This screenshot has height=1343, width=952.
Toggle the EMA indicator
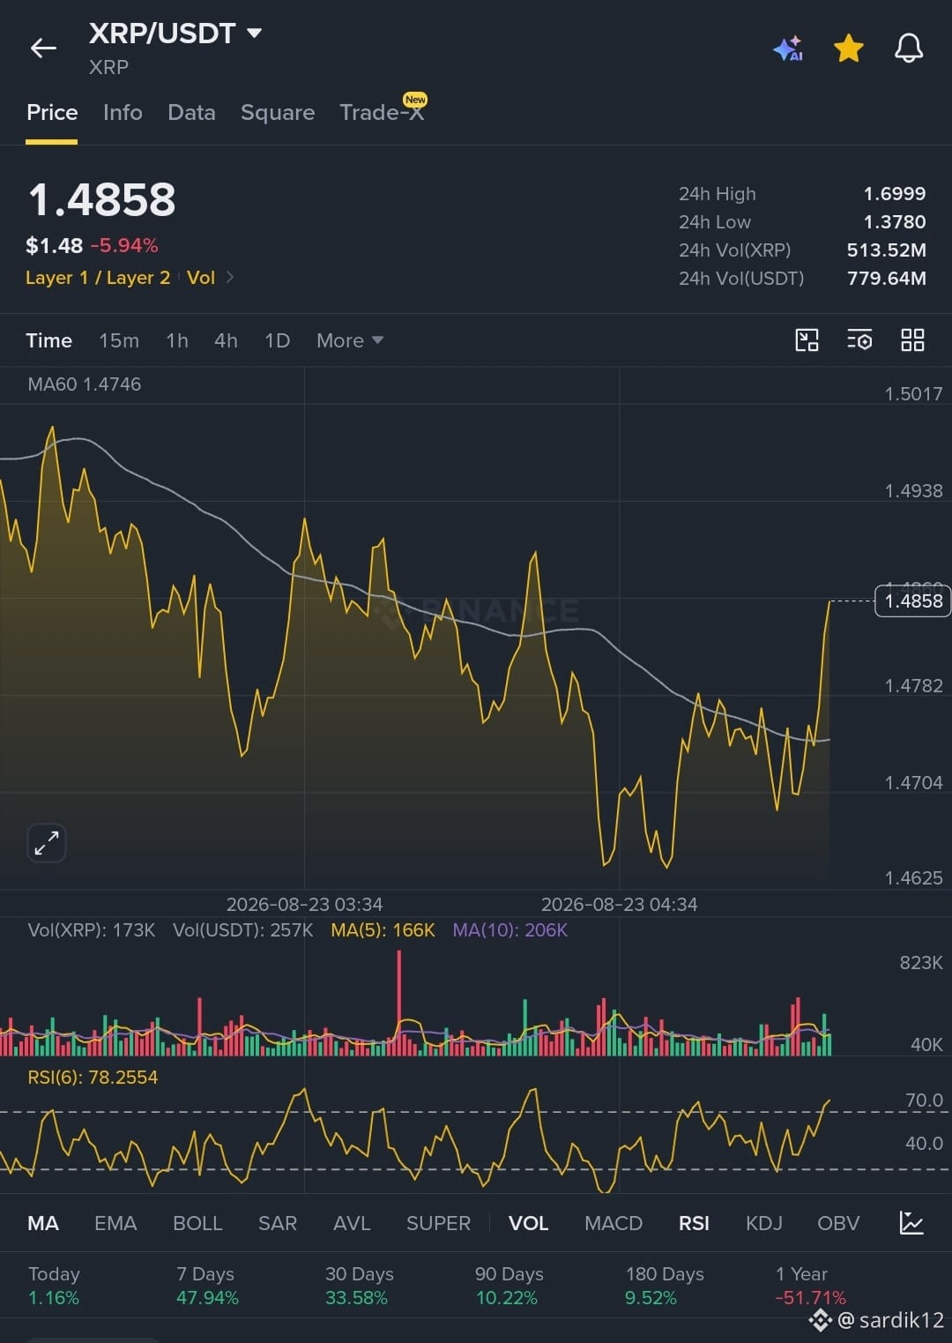115,1223
